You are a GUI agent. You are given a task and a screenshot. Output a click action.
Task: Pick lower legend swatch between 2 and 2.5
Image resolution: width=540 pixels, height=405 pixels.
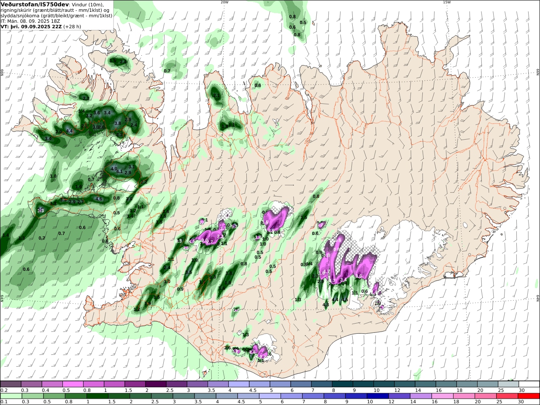coord(141,396)
